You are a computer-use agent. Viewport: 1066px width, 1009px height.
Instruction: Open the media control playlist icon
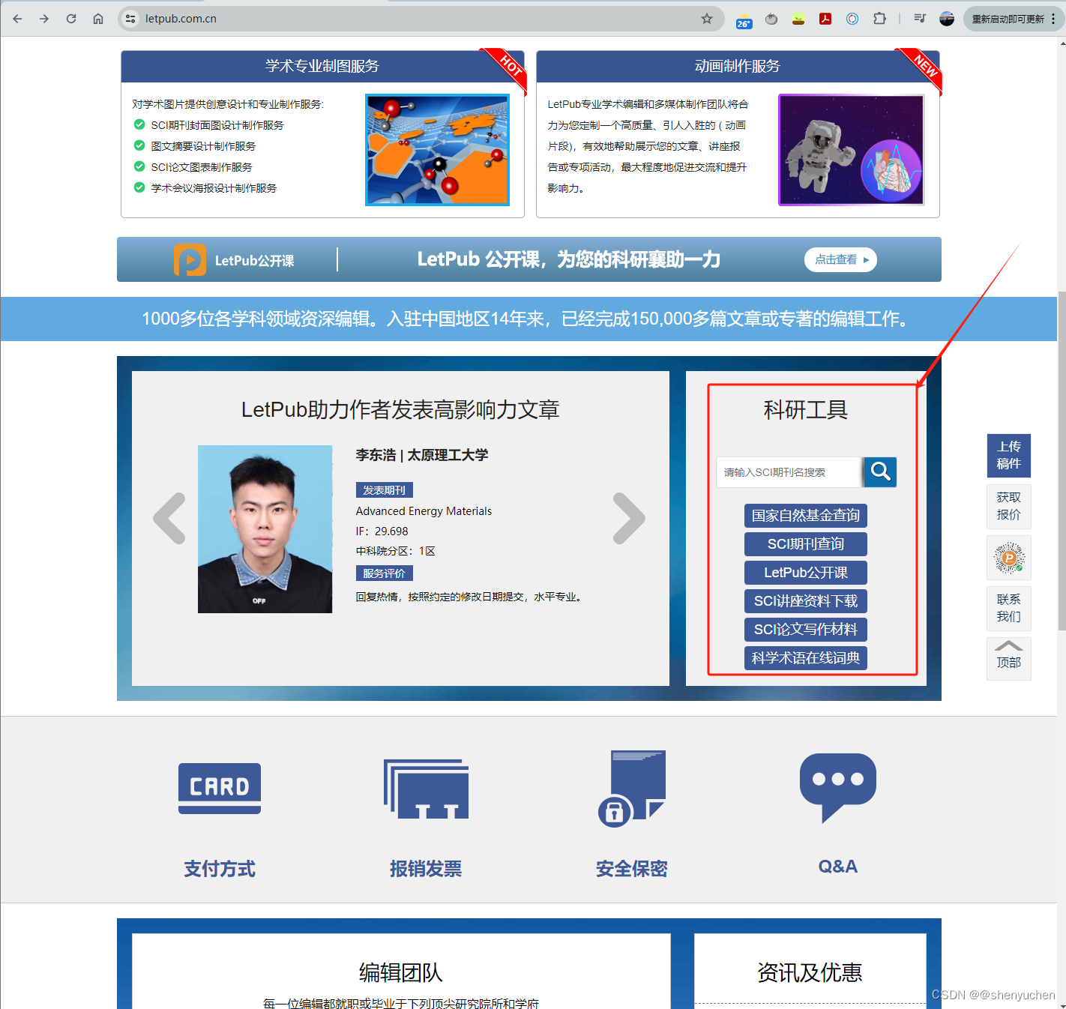point(920,19)
